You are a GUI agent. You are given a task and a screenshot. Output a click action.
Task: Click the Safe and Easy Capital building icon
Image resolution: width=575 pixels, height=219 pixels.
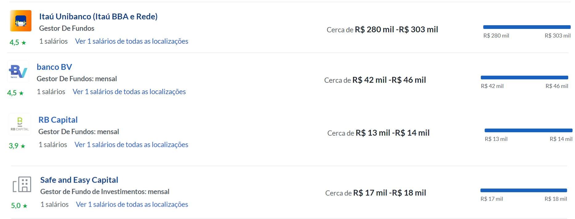pos(22,184)
